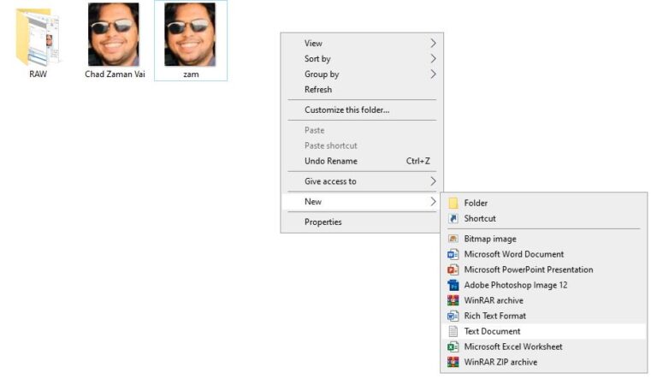The image size is (657, 379).
Task: Click the Adobe Photoshop Image icon
Action: click(453, 285)
